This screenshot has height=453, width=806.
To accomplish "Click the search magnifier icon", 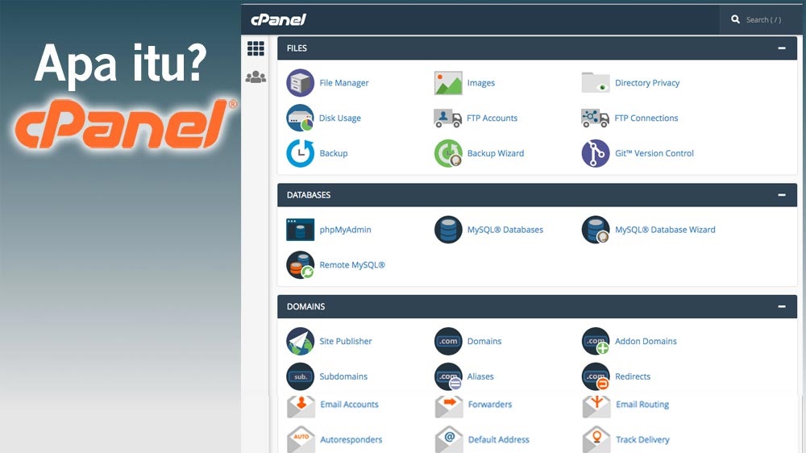I will pos(736,19).
